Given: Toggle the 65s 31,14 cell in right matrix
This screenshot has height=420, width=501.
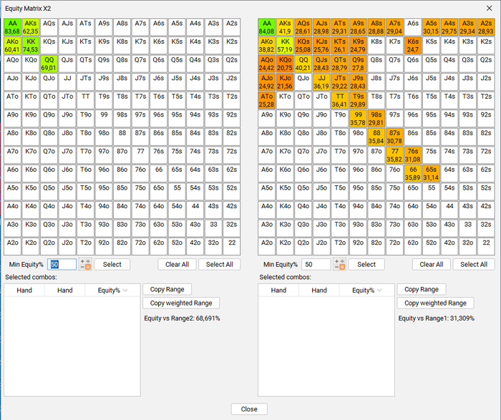Looking at the screenshot, I should coord(431,173).
